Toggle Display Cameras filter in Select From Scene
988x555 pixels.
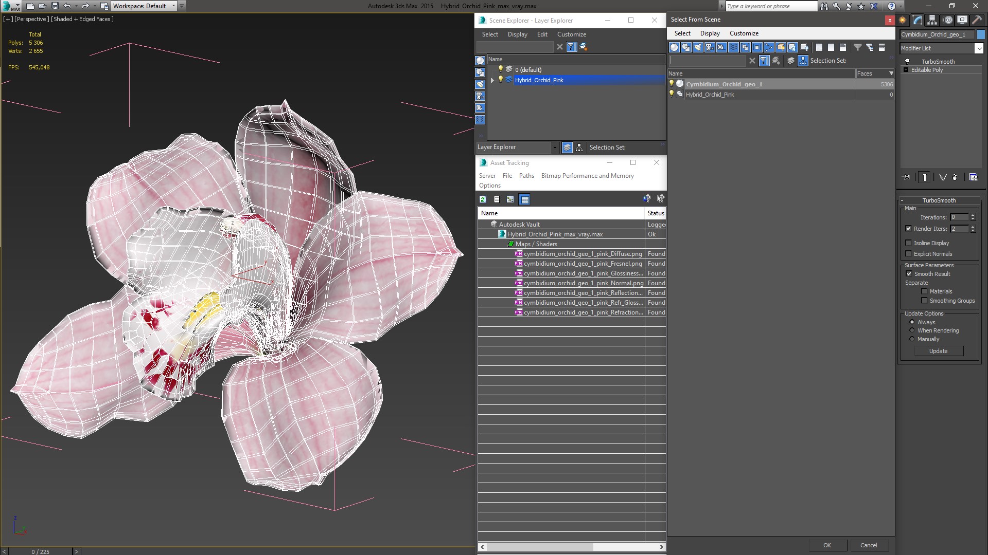coord(710,47)
